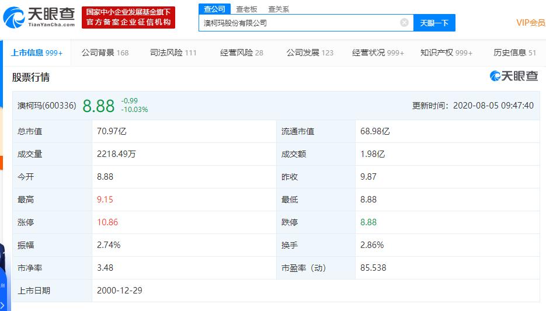Click the 跌停 label cell
546x311 pixels.
316,222
